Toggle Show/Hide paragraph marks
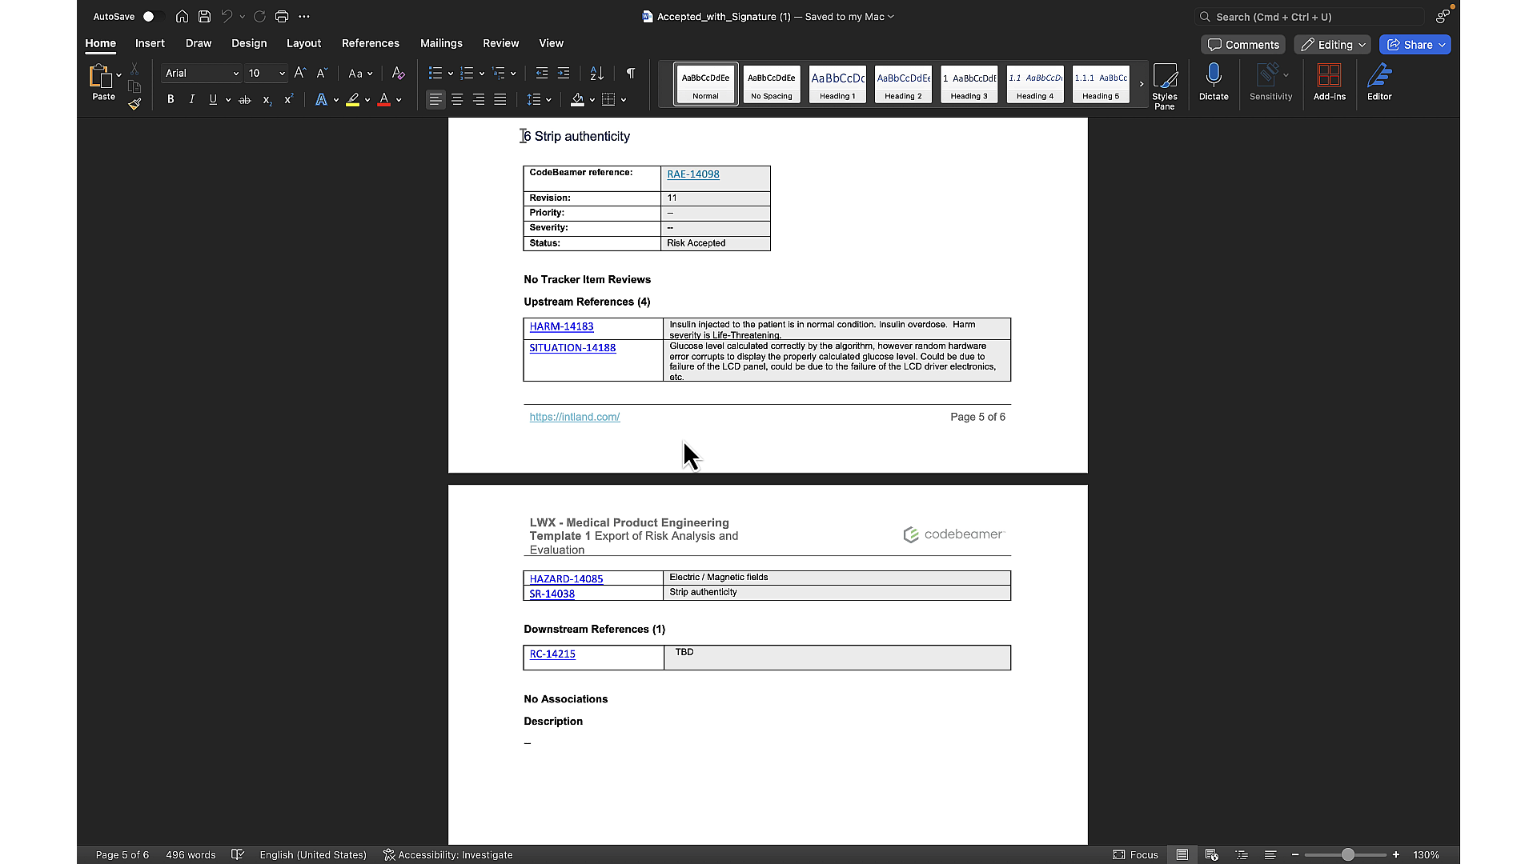Screen dimensions: 1537x864 point(631,74)
